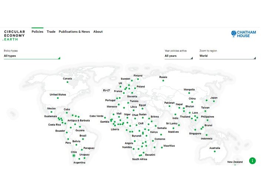Select the Russia label on the map

coord(163,77)
